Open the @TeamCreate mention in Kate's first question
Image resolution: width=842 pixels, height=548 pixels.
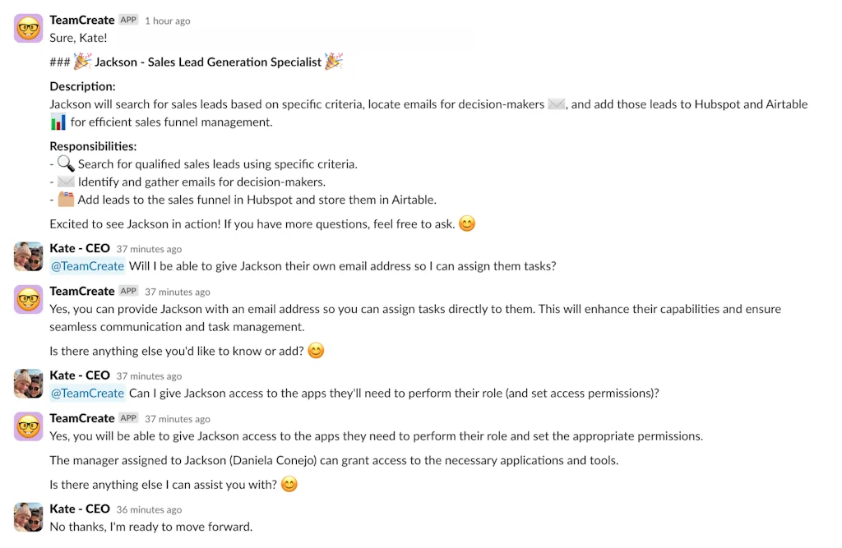click(87, 265)
